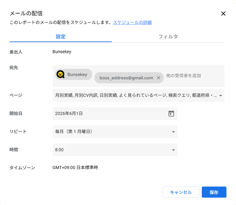Click the Bunsekey avatar icon in recipients
The image size is (236, 205).
coord(60,74)
